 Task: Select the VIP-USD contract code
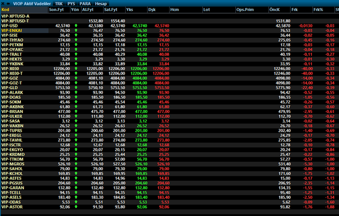[x=10, y=26]
